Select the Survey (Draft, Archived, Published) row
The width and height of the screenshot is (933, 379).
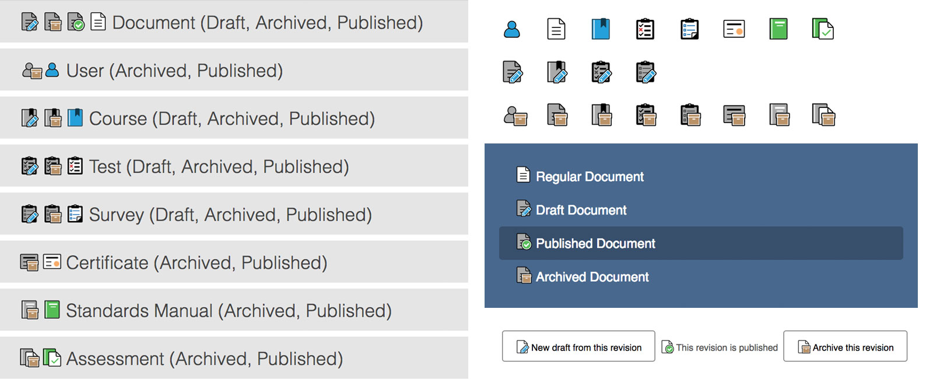click(x=233, y=215)
